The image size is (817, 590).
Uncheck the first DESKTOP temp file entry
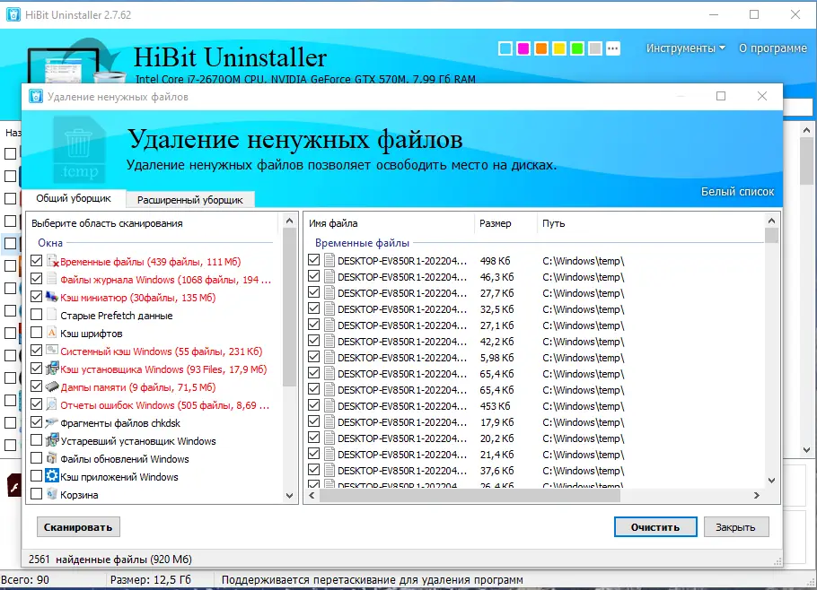313,260
